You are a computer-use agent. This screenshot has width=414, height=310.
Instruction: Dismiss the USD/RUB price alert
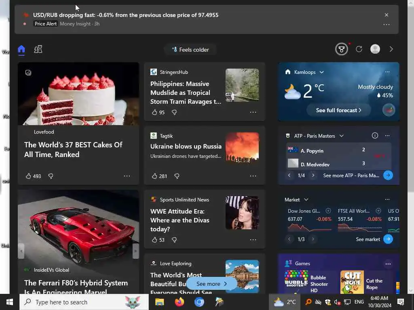(x=386, y=15)
